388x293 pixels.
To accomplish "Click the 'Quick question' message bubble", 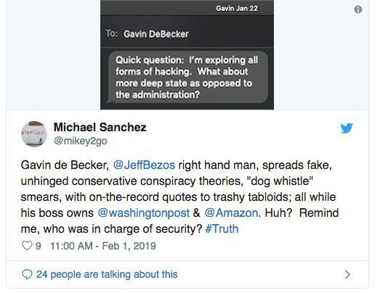I will click(187, 77).
